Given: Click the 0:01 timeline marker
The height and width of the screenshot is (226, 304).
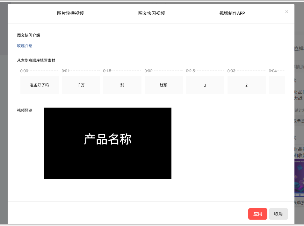Looking at the screenshot, I should [x=65, y=71].
